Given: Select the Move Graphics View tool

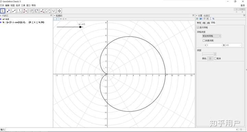Looking at the screenshot, I should coord(59,11).
